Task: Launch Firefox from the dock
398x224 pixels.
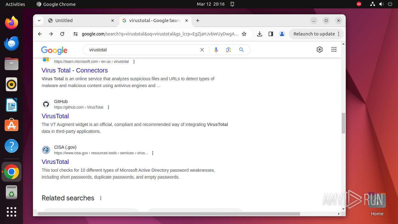Action: (12, 22)
